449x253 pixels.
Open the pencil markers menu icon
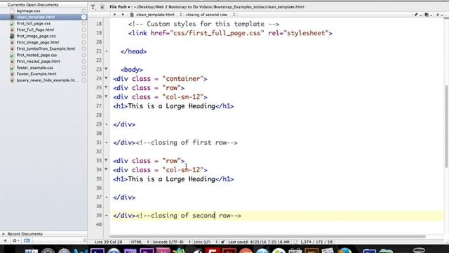(417, 14)
